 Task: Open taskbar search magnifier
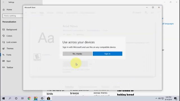tap(10, 98)
